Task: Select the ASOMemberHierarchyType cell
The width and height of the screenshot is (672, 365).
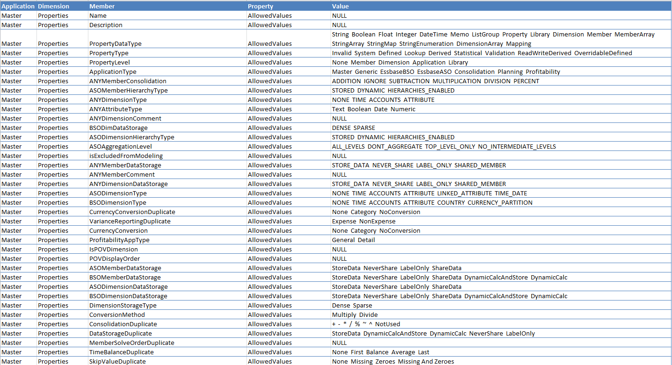Action: (x=167, y=91)
